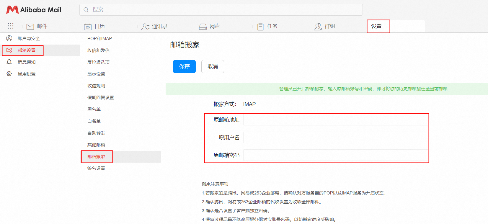Click the contacts person icon
488x224 pixels.
click(145, 27)
